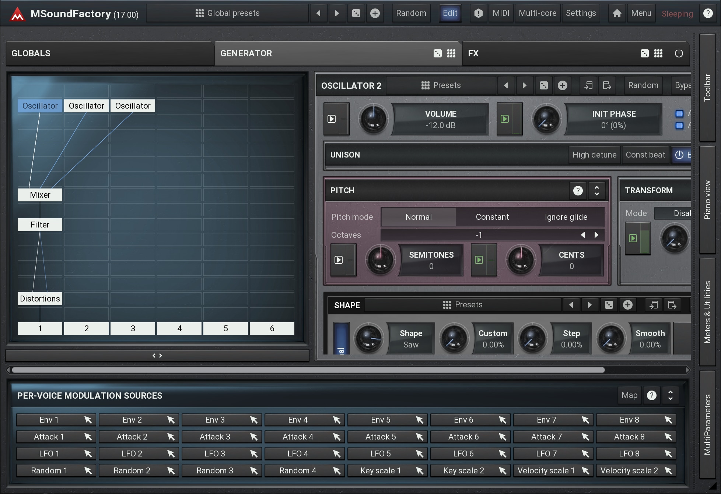Viewport: 721px width, 494px height.
Task: Click the Map button in modulation sources
Action: click(629, 395)
